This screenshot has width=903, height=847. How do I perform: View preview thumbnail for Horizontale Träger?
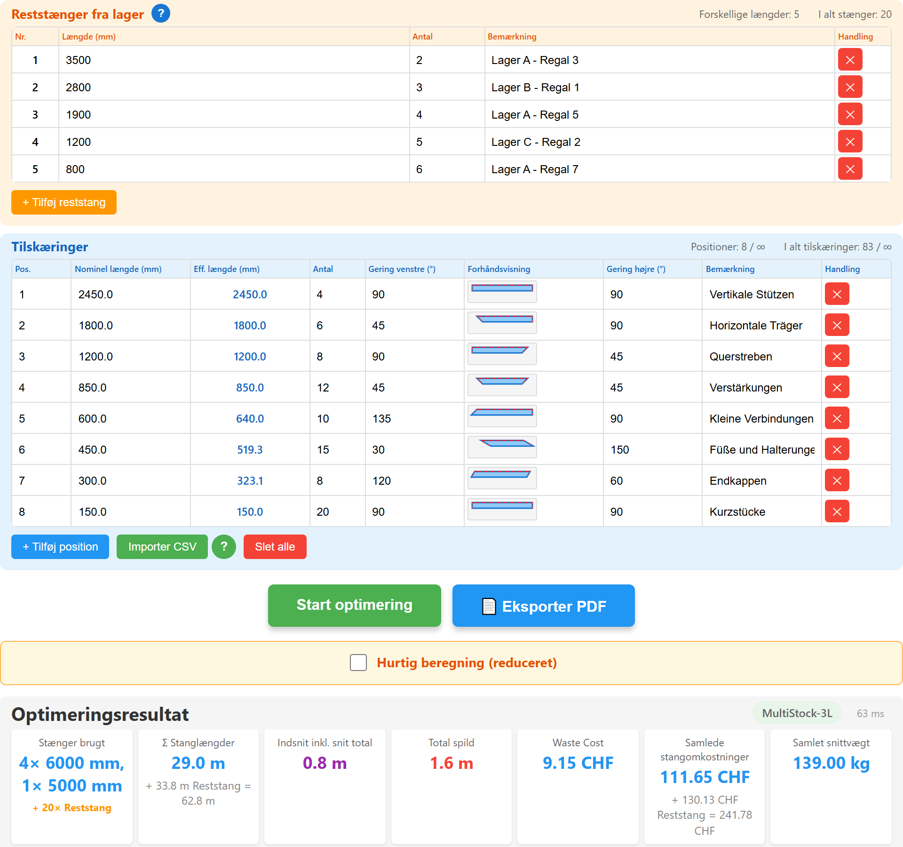coord(502,323)
